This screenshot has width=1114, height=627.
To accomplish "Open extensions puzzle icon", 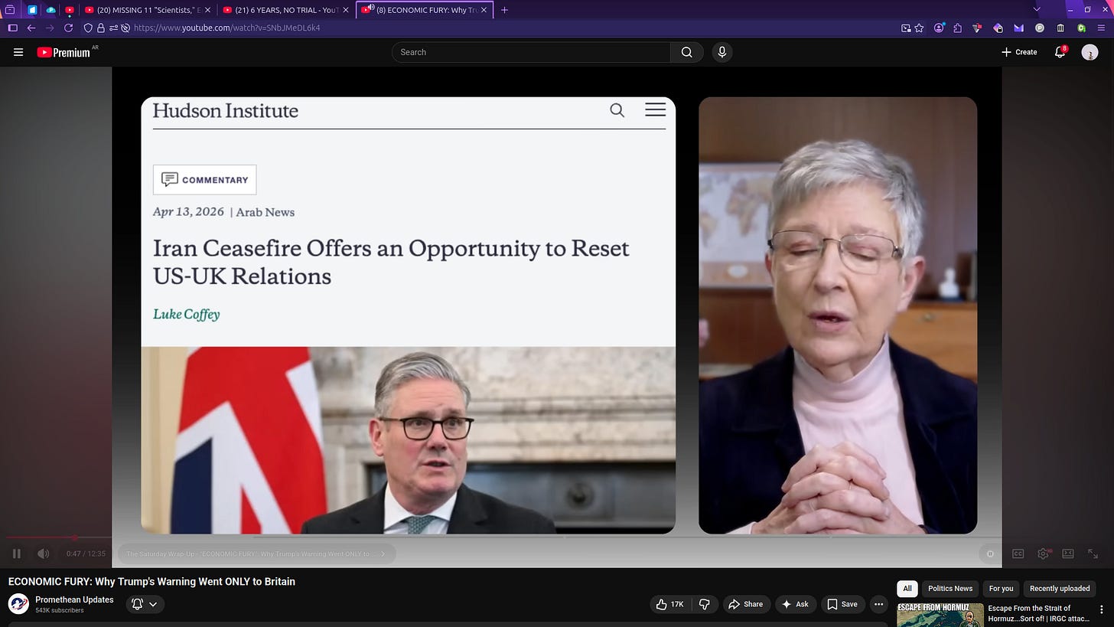I will [958, 28].
